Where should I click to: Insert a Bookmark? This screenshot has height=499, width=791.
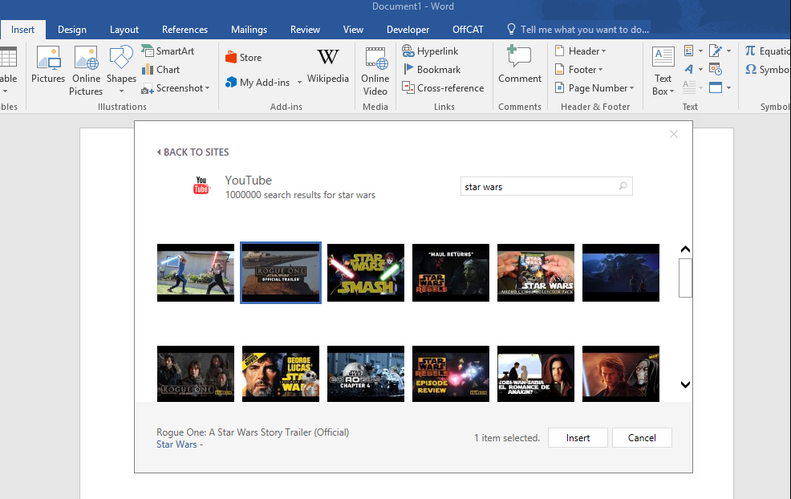click(x=432, y=70)
